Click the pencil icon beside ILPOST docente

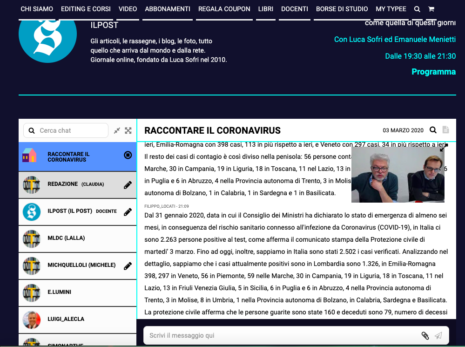[x=128, y=212]
